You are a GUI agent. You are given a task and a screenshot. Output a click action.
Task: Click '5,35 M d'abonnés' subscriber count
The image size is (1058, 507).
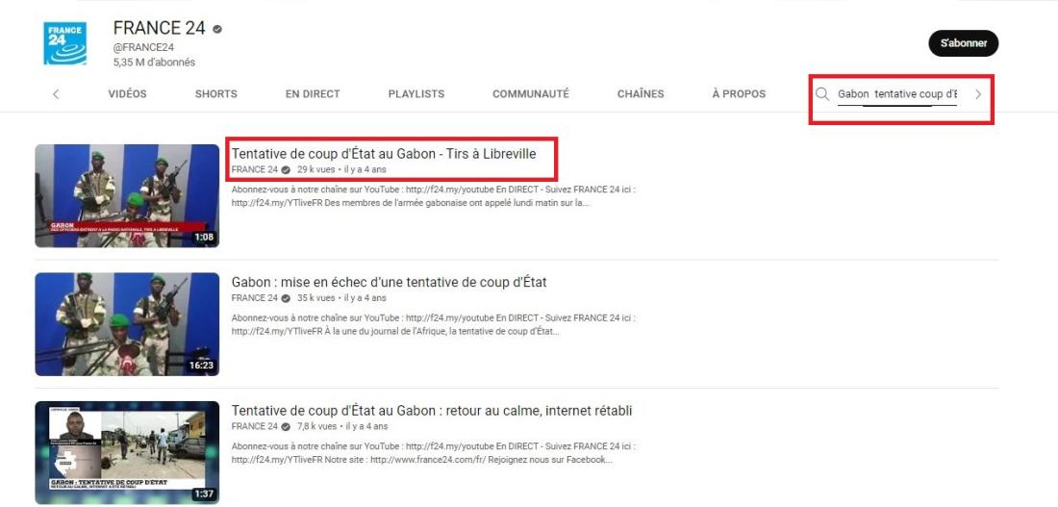(155, 63)
